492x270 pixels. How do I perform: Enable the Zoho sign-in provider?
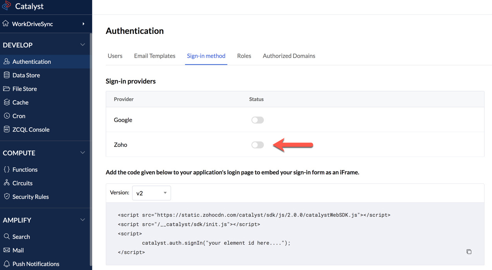pos(257,145)
